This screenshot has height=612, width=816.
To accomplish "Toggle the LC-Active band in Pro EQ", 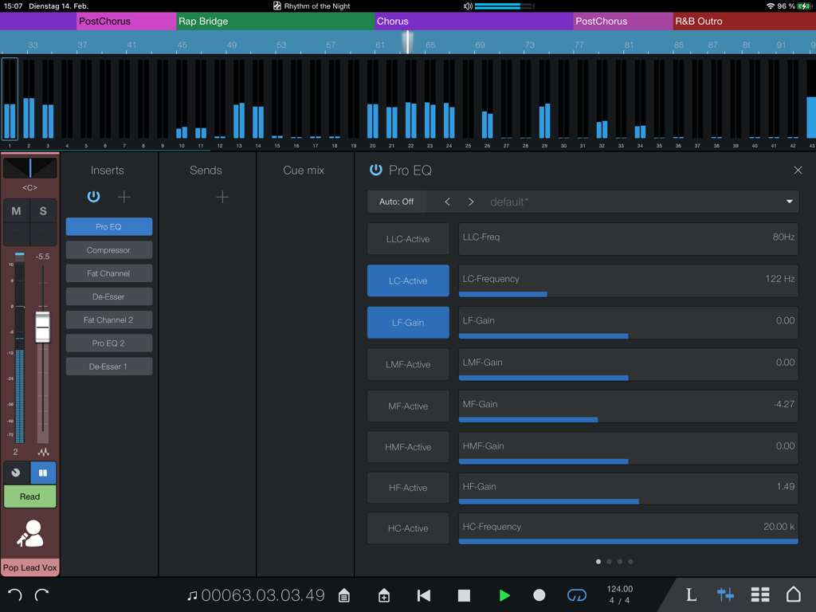I will point(407,280).
